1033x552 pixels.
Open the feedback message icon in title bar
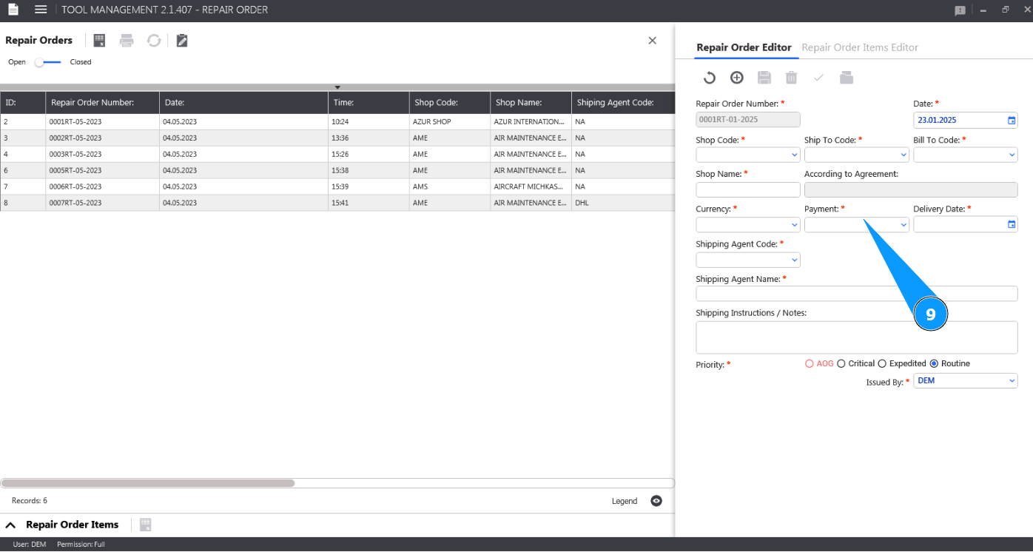pos(960,10)
